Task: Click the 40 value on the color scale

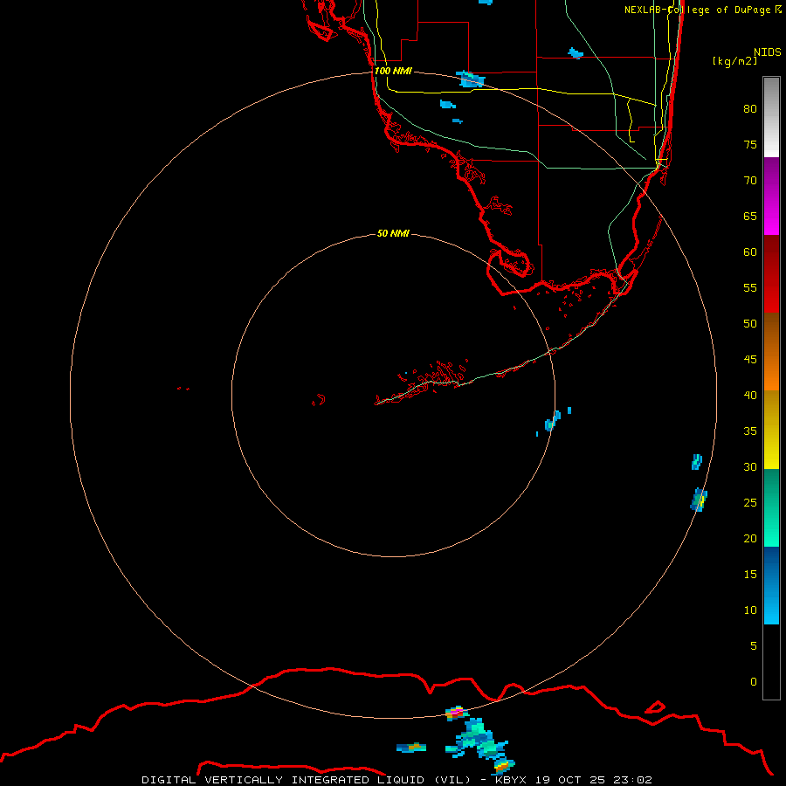Action: point(750,396)
